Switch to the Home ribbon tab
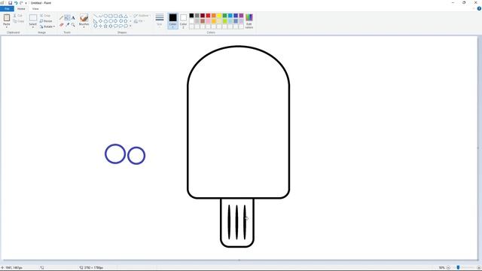The width and height of the screenshot is (482, 271). coord(21,8)
